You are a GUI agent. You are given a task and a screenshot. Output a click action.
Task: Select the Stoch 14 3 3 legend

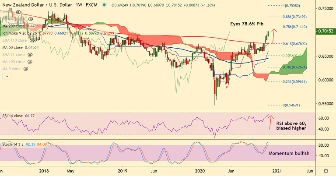click(x=13, y=144)
